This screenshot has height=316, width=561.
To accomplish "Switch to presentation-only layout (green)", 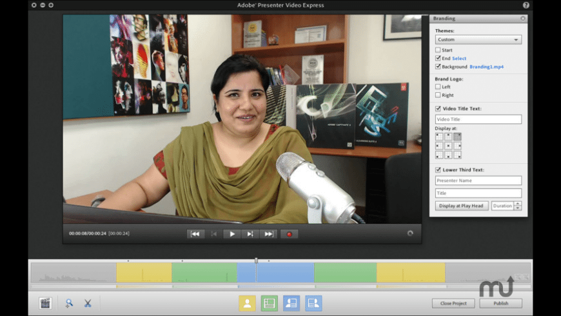I will pyautogui.click(x=270, y=303).
